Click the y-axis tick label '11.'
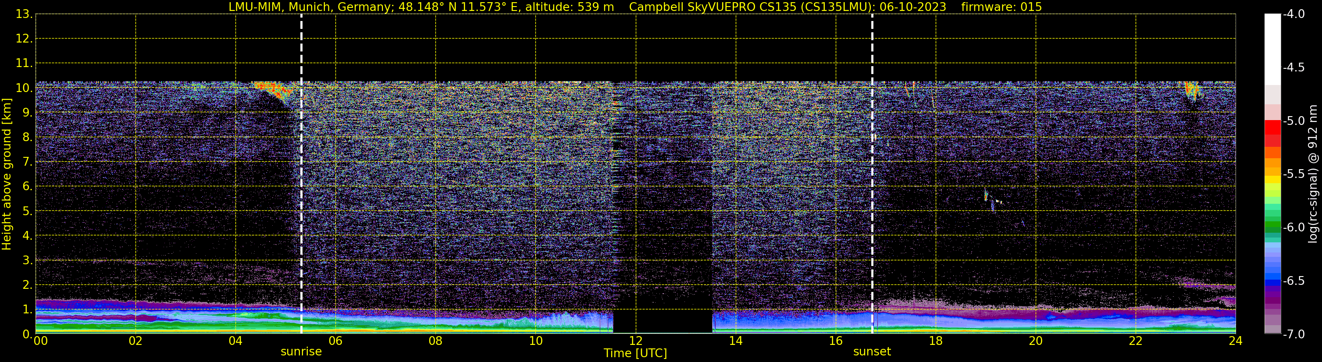The width and height of the screenshot is (1322, 362). click(24, 63)
